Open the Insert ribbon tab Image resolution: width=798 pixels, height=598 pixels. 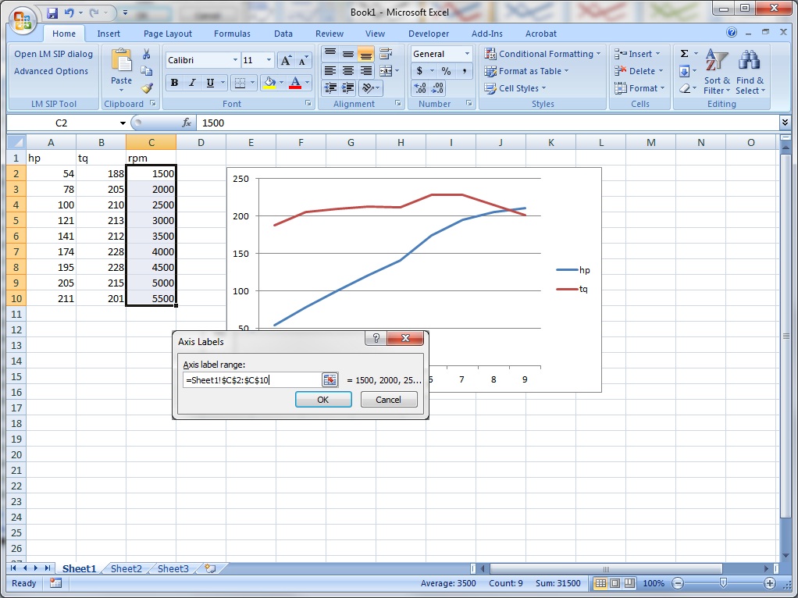click(x=109, y=34)
